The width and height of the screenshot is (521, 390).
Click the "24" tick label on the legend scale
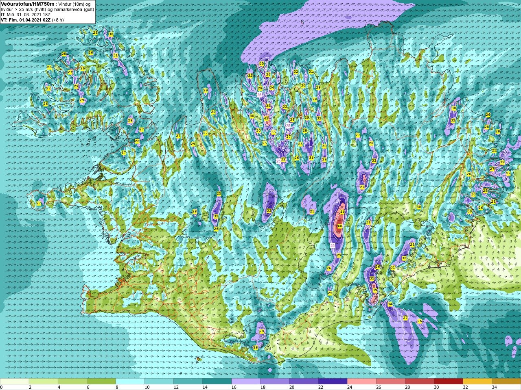pyautogui.click(x=349, y=387)
